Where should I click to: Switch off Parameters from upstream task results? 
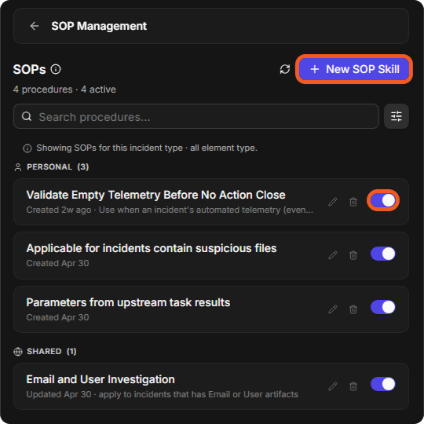[383, 307]
